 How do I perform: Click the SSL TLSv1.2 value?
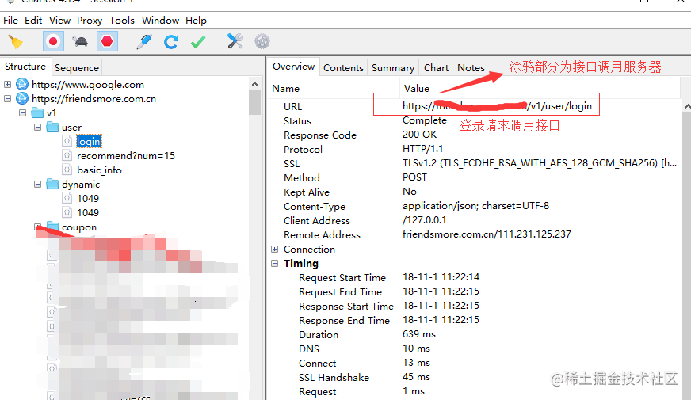pos(540,163)
